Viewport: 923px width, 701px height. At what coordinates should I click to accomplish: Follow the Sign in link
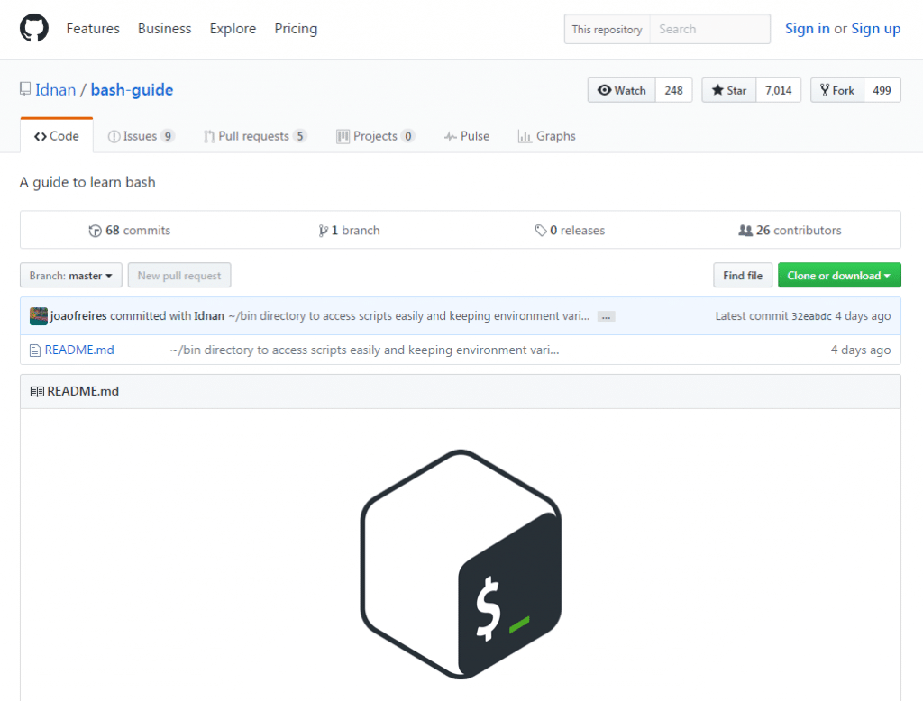coord(807,28)
